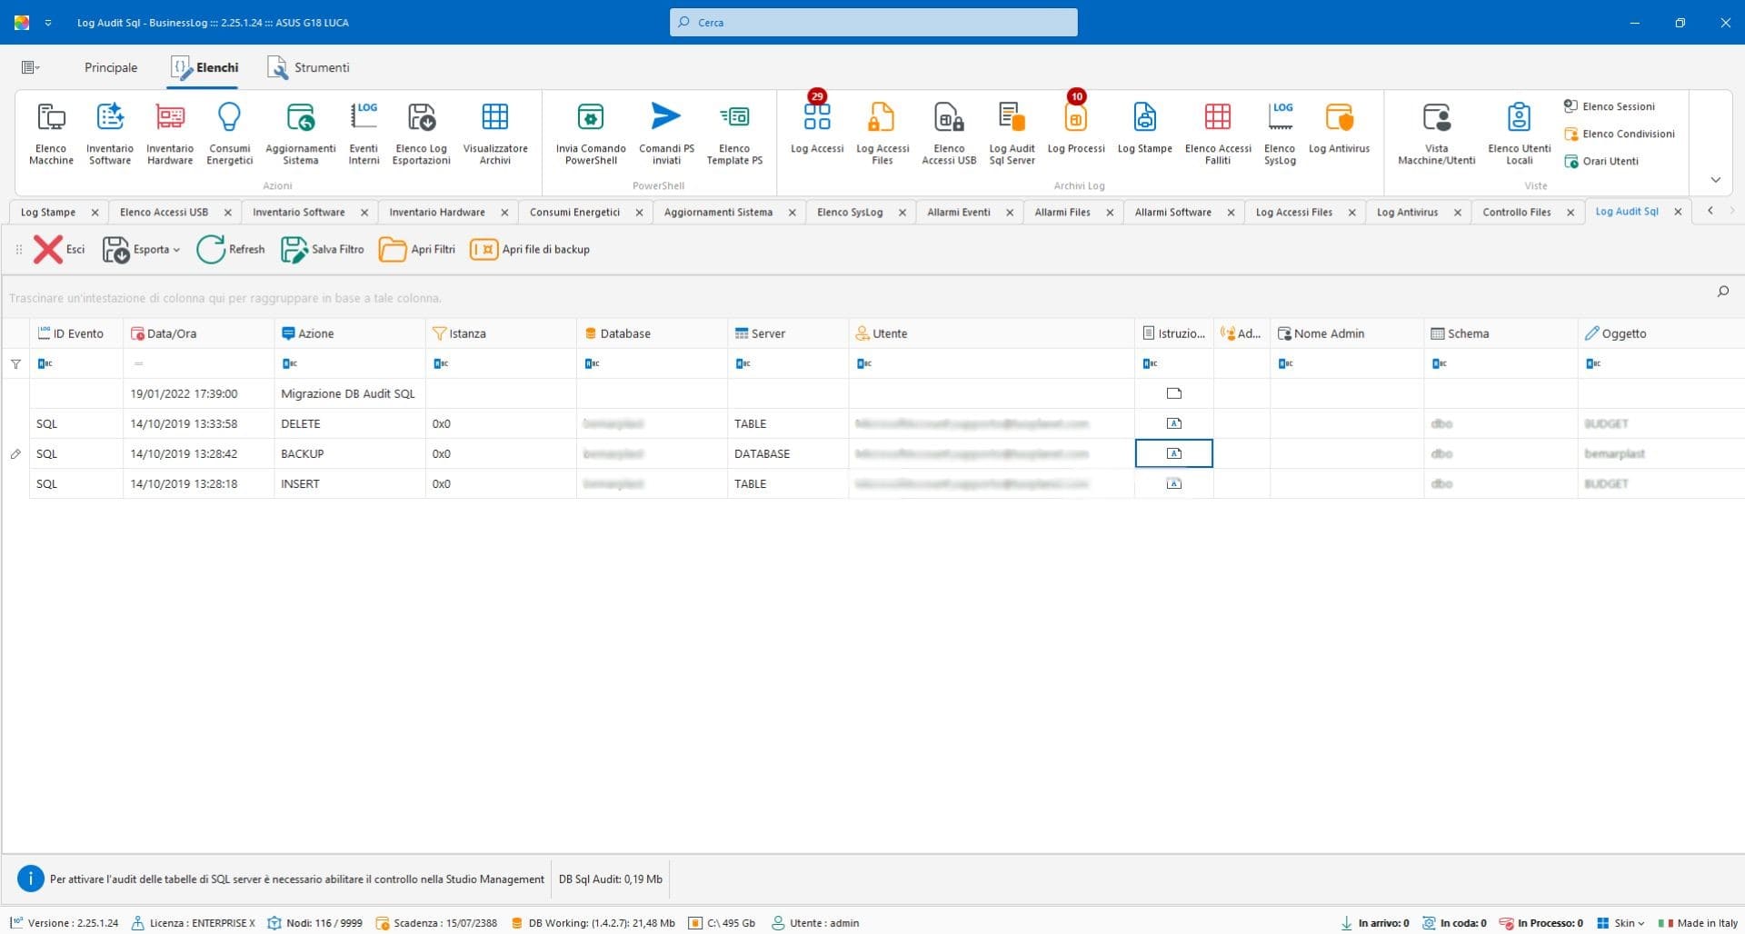Close the Controllo Files tab
This screenshot has height=934, width=1745.
(x=1570, y=213)
